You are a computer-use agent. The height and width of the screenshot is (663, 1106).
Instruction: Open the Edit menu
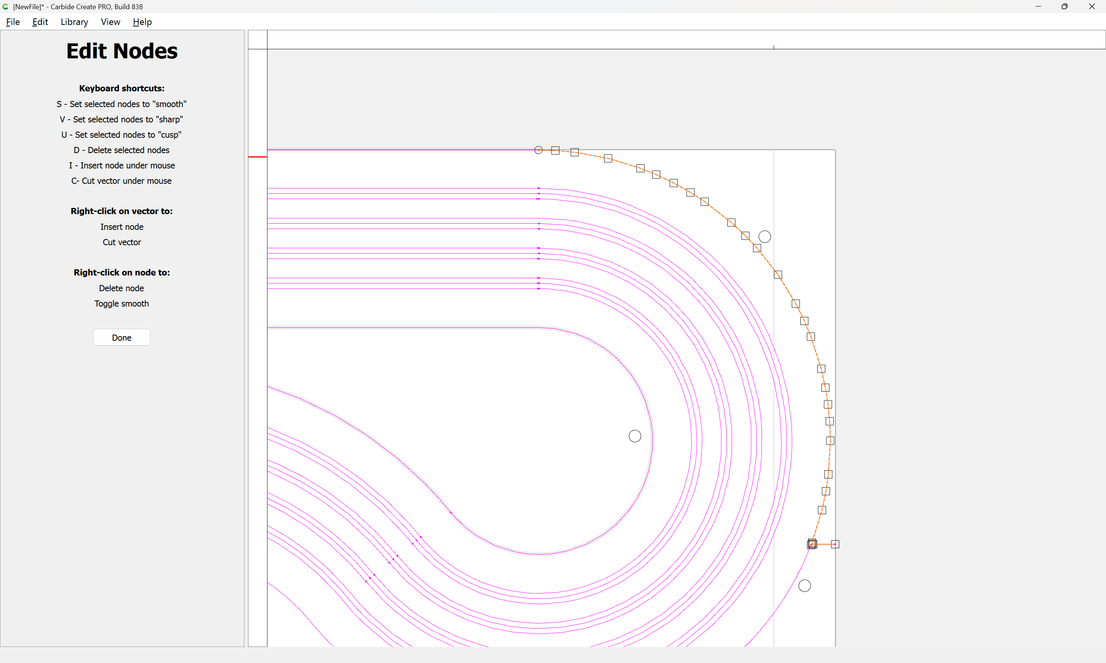(x=40, y=22)
